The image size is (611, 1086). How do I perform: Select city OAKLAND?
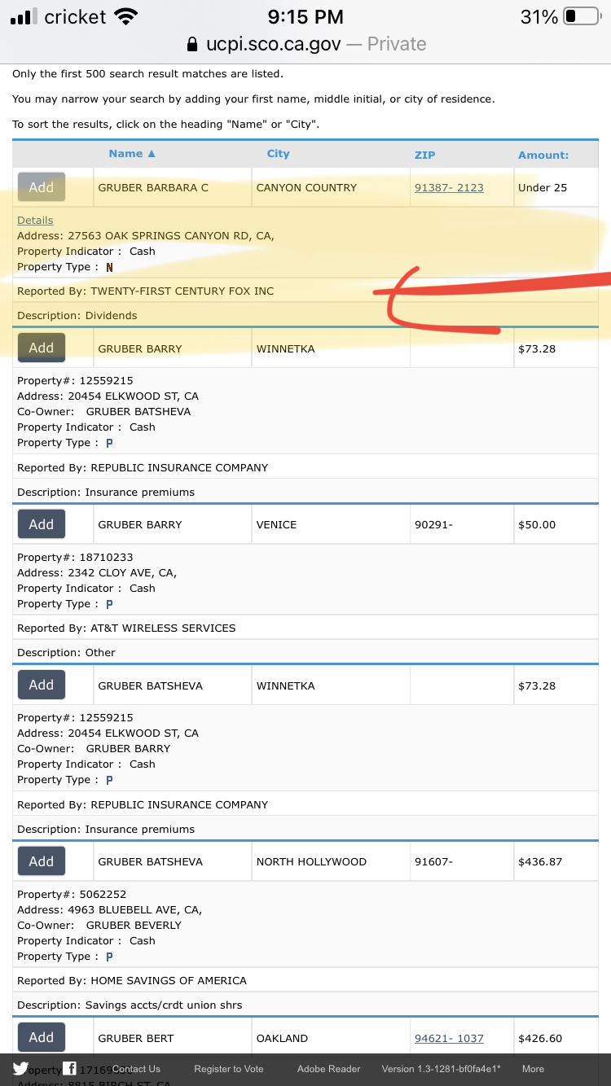click(x=282, y=1038)
